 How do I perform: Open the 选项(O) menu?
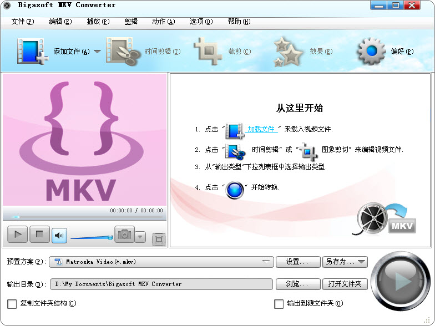coord(201,22)
